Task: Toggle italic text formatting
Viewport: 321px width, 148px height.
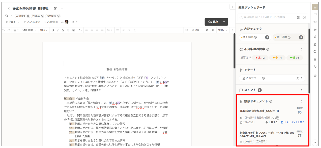Action: click(x=58, y=30)
